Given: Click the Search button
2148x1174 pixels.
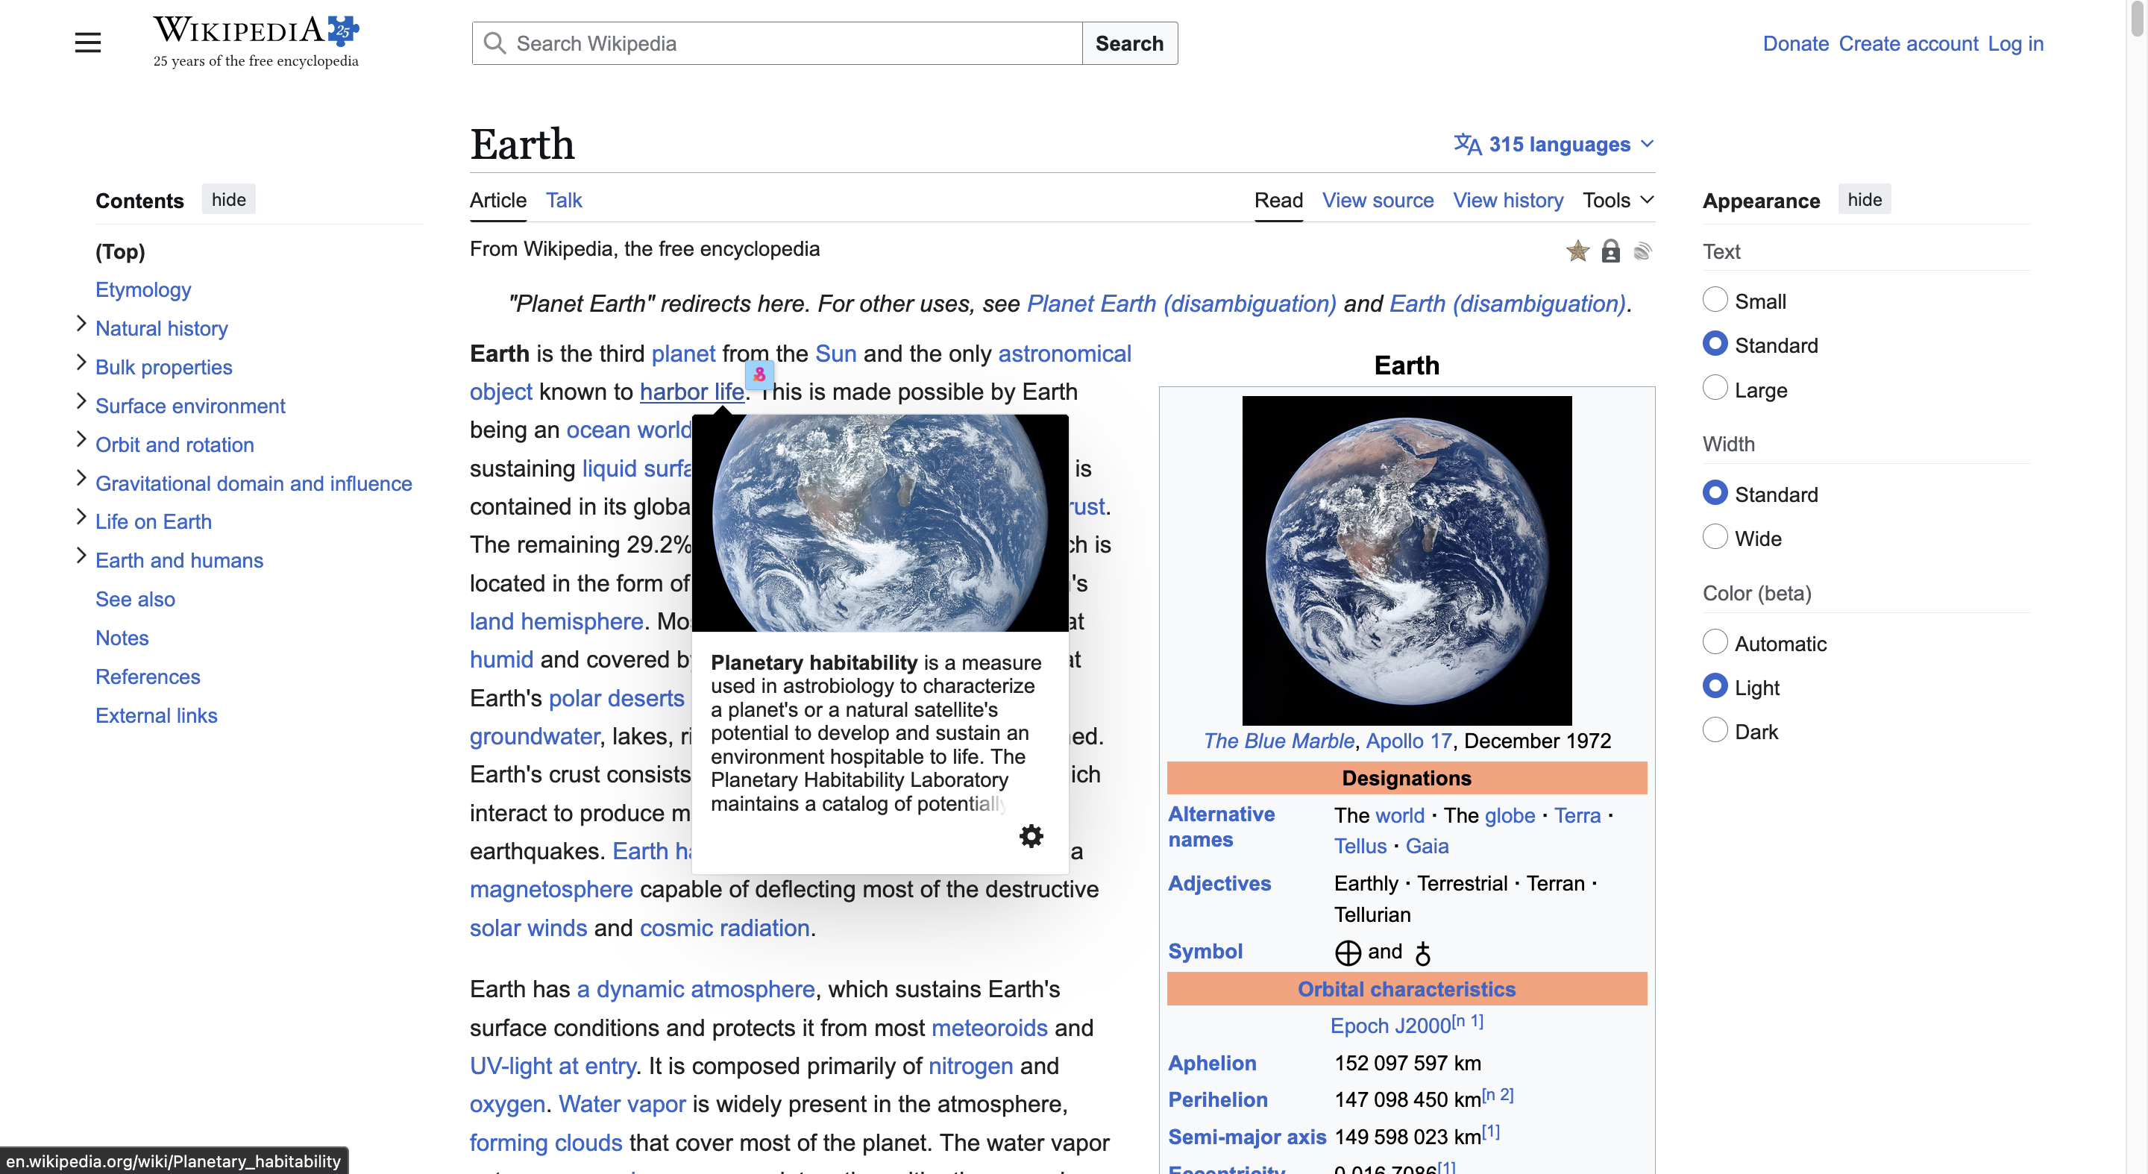Looking at the screenshot, I should pyautogui.click(x=1129, y=43).
